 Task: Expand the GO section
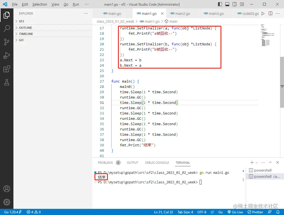tap(53, 40)
